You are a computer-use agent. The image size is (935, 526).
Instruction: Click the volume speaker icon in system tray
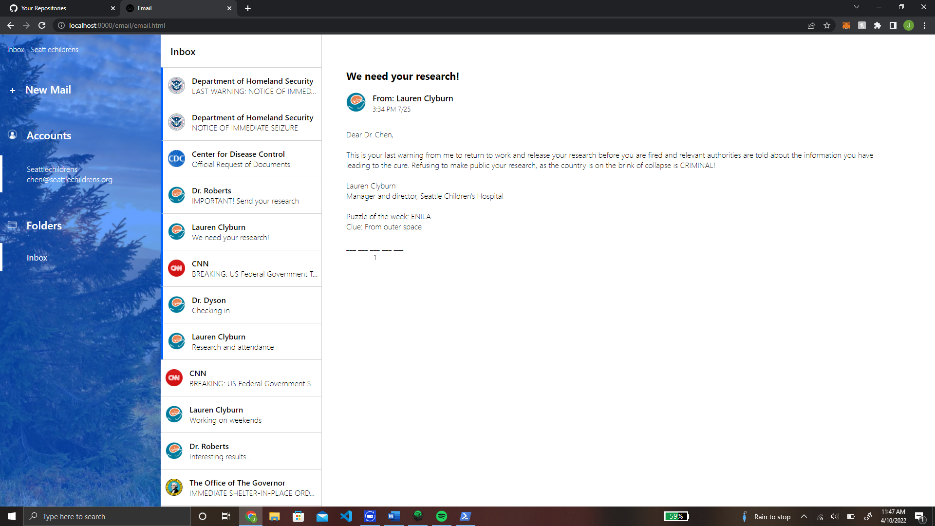[x=835, y=516]
